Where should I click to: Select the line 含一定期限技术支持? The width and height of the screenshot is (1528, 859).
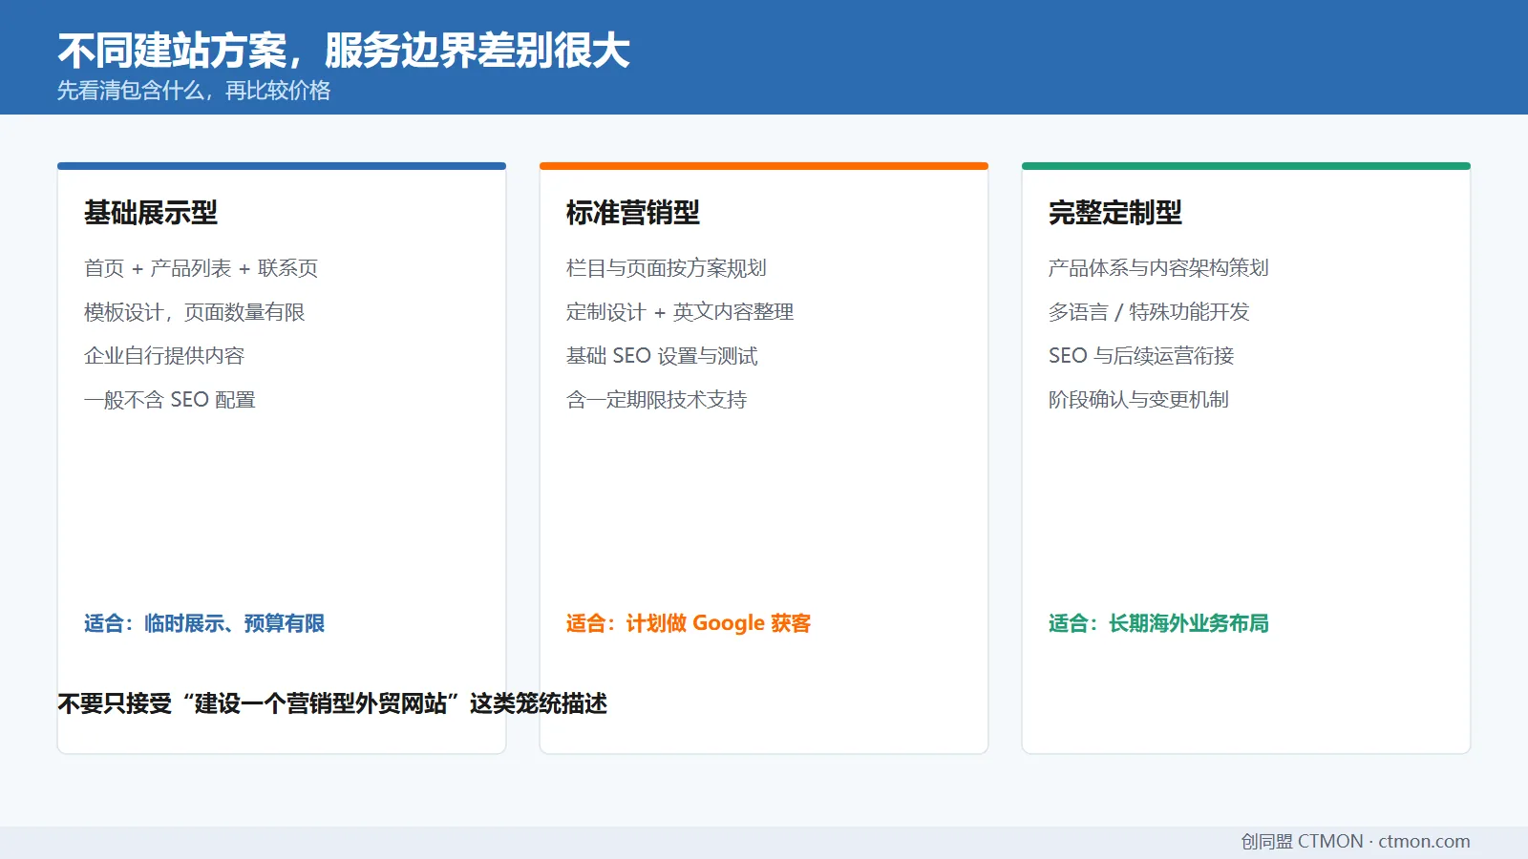coord(657,400)
